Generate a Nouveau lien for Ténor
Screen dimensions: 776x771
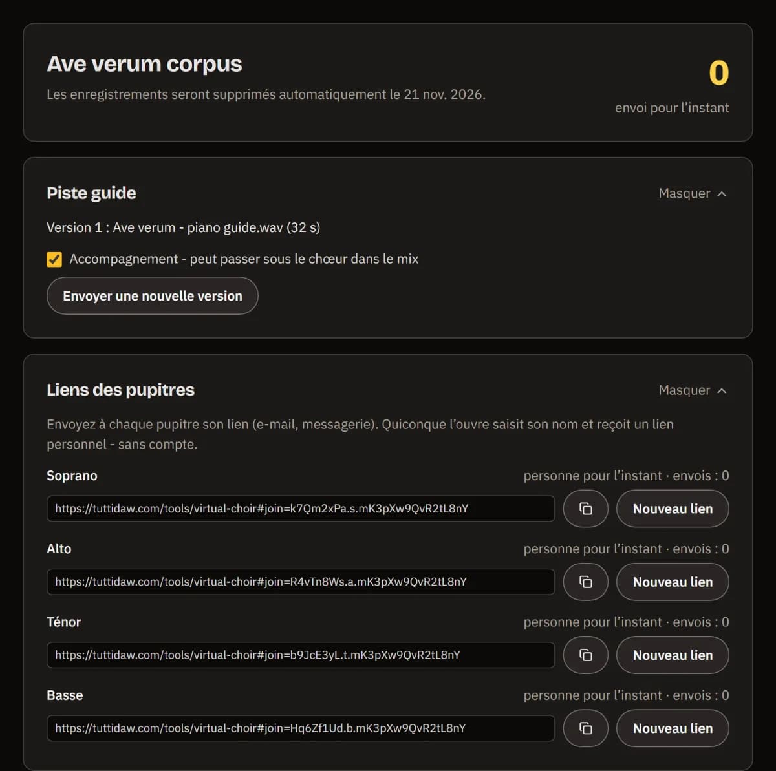pyautogui.click(x=673, y=655)
